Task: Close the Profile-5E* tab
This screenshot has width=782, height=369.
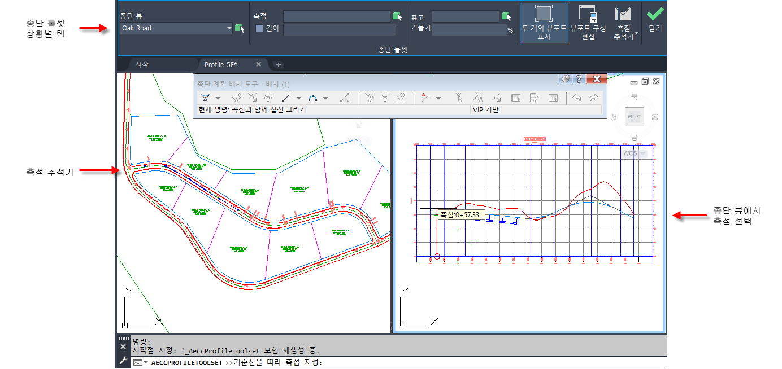Action: (x=259, y=64)
